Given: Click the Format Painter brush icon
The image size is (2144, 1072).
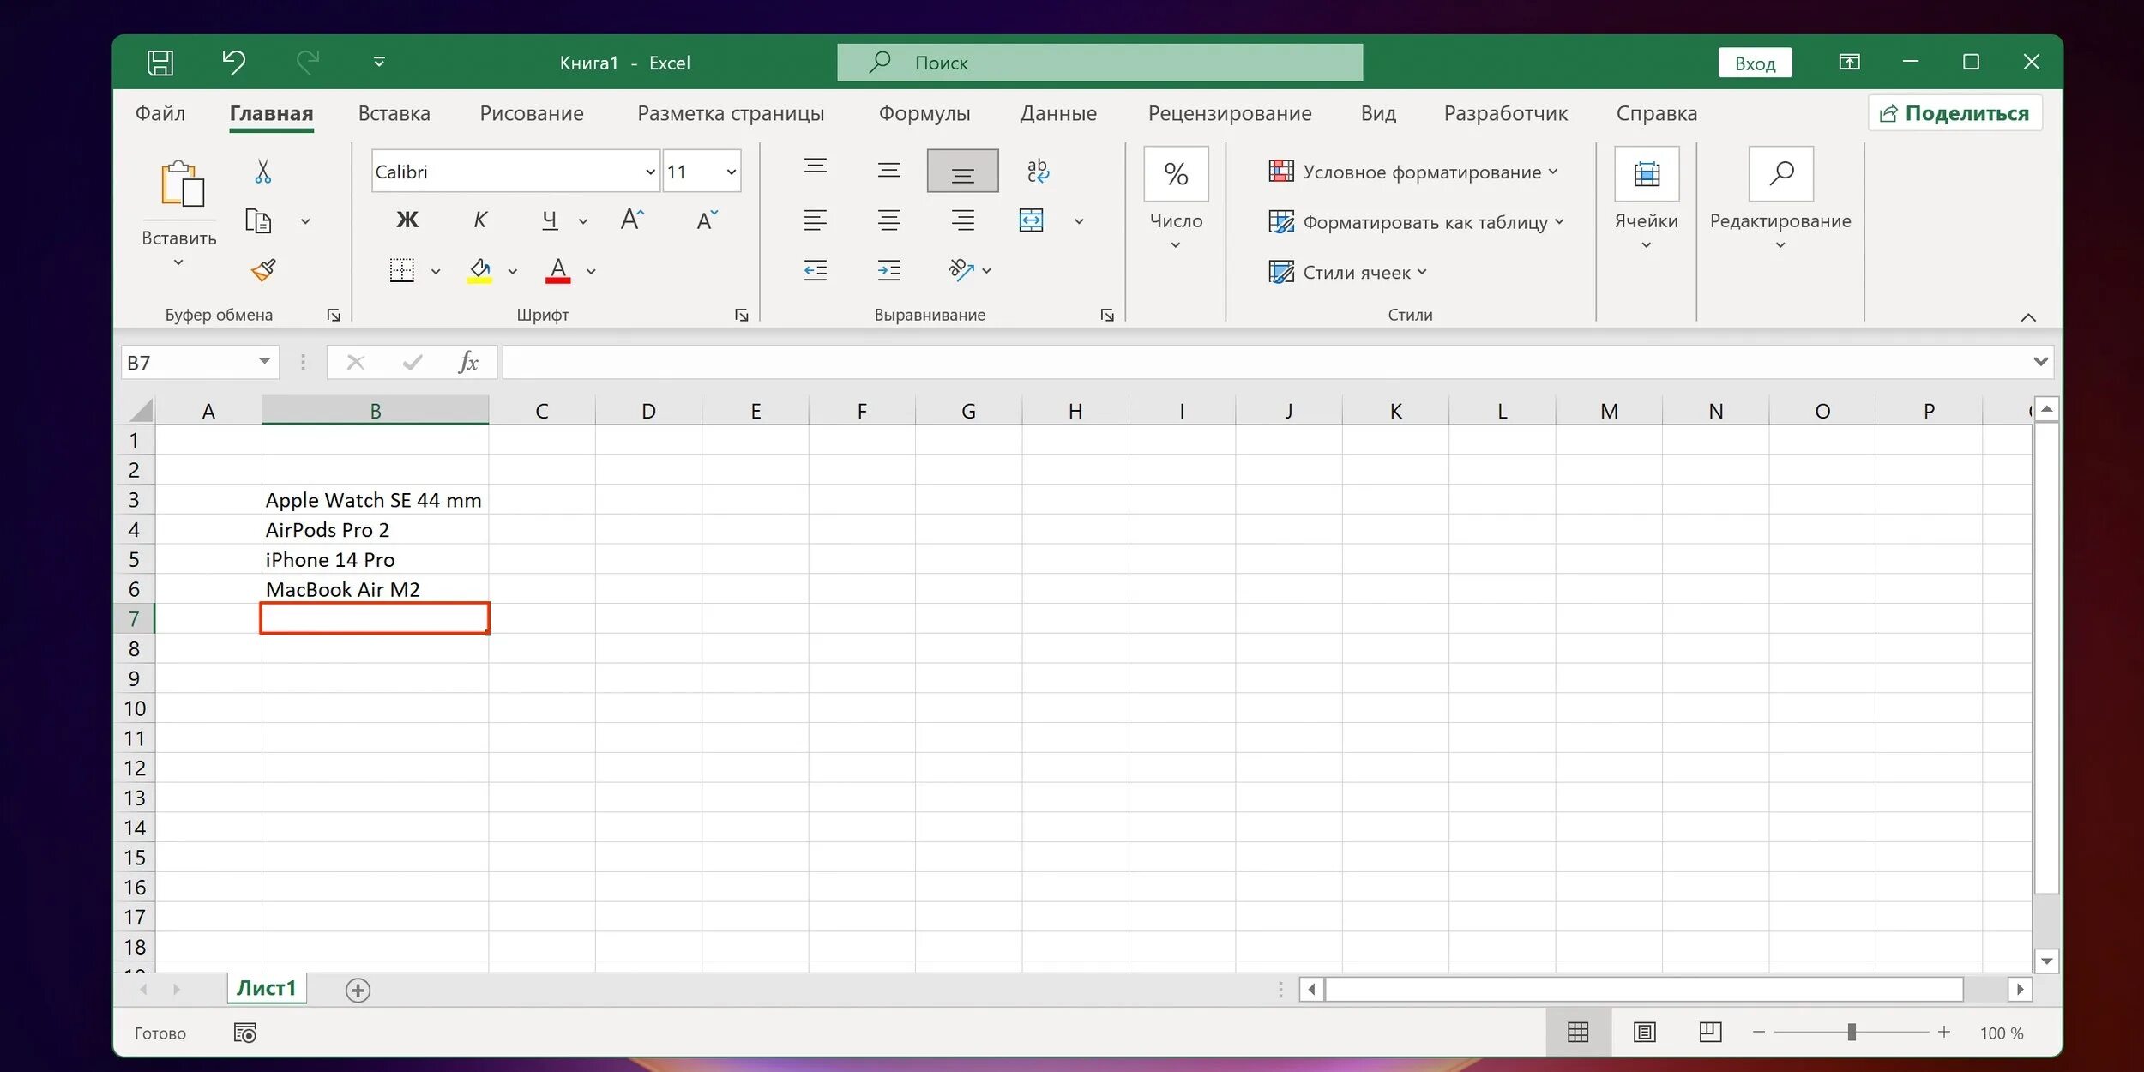Looking at the screenshot, I should coord(263,270).
